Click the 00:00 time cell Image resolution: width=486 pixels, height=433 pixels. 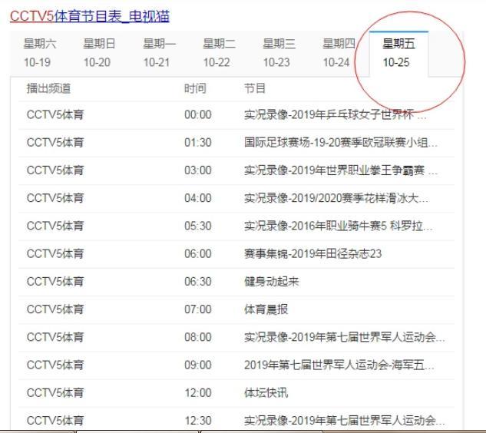pos(198,114)
